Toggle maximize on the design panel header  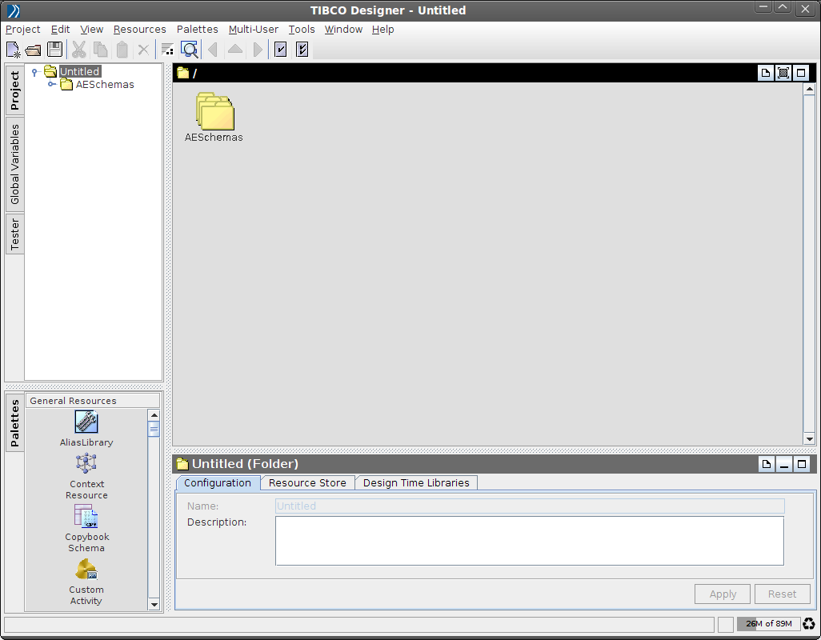click(x=800, y=73)
